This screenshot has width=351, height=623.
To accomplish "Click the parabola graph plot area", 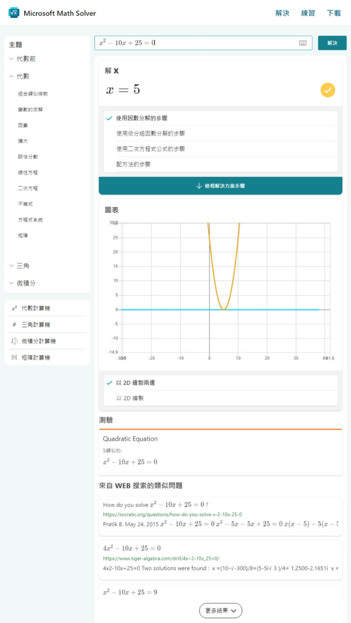I will 225,288.
